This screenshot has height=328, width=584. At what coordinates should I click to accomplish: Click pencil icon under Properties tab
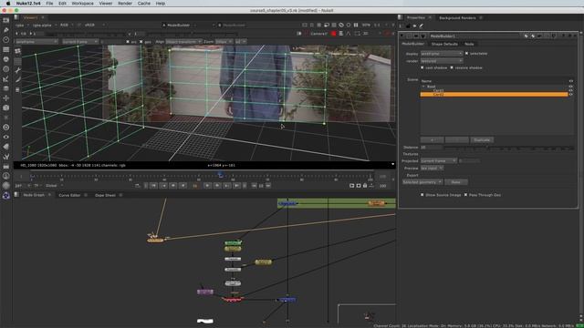pos(422,26)
